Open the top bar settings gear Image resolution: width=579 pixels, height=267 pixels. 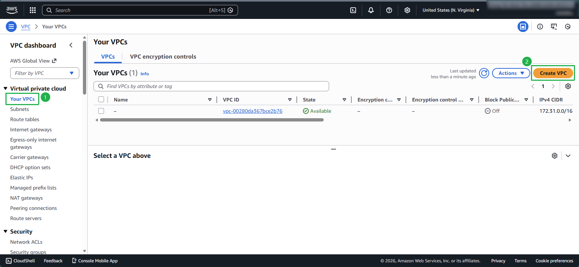tap(407, 10)
